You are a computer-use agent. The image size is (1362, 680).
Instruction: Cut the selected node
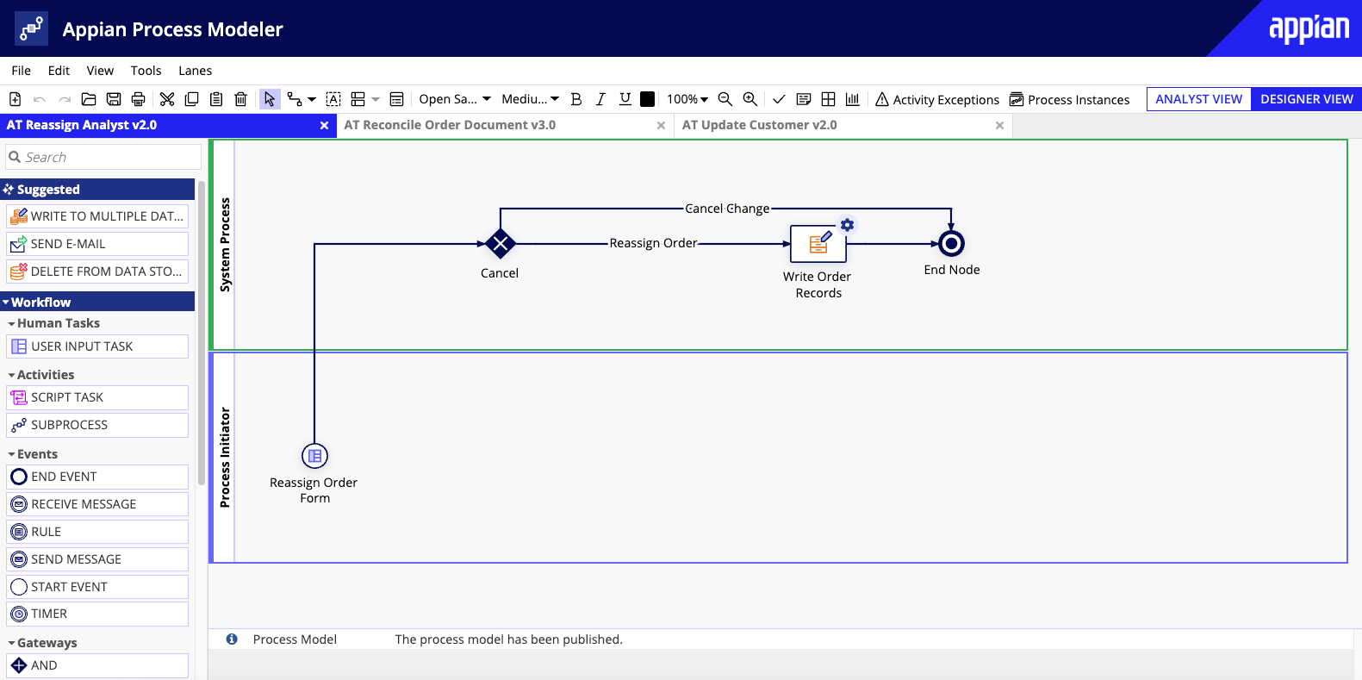167,99
